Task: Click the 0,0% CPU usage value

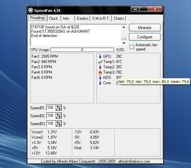Action: click(120, 50)
